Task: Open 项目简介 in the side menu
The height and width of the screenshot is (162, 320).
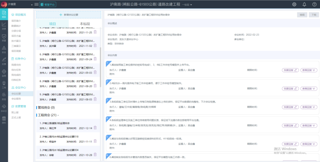Action: pos(16,21)
